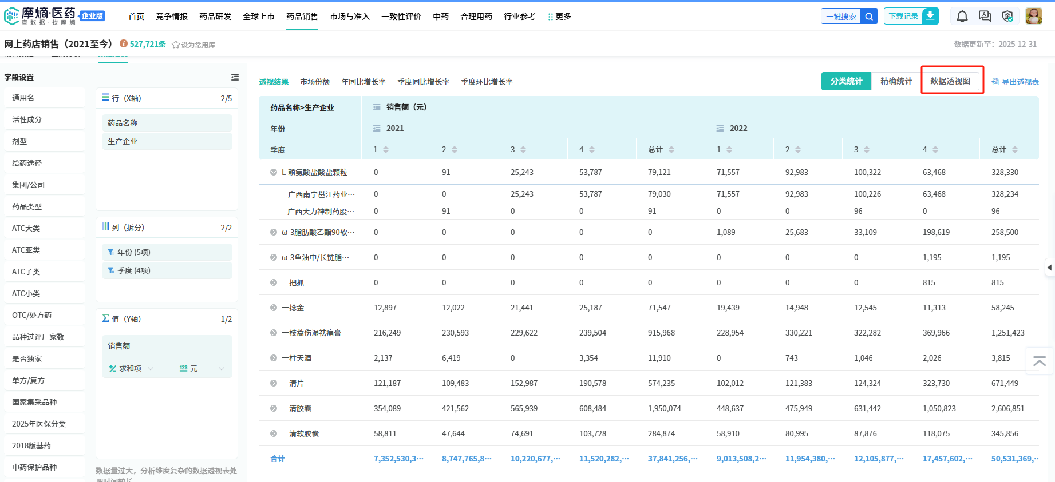Click the 一键搜索 button
This screenshot has height=482, width=1055.
(840, 17)
